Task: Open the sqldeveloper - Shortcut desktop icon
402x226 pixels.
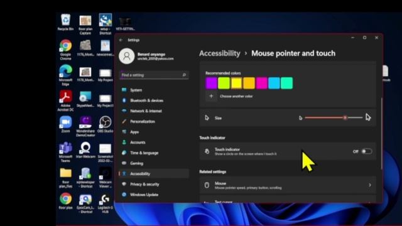Action: point(85,177)
